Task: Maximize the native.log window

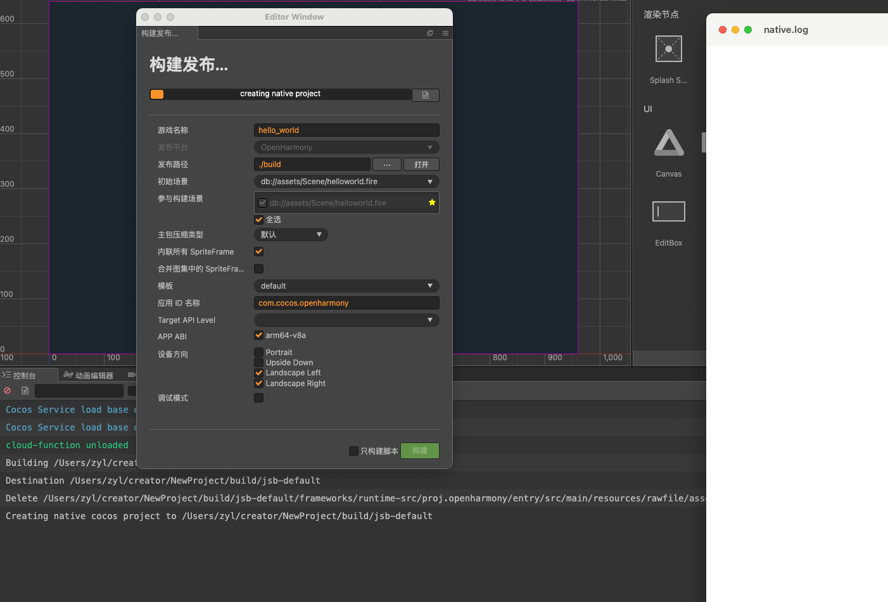Action: (748, 30)
